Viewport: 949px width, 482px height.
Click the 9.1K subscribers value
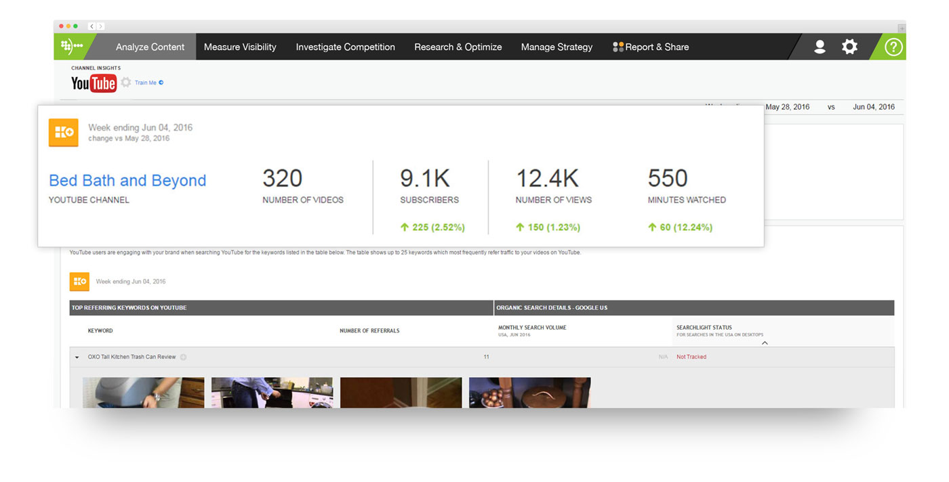click(x=425, y=178)
